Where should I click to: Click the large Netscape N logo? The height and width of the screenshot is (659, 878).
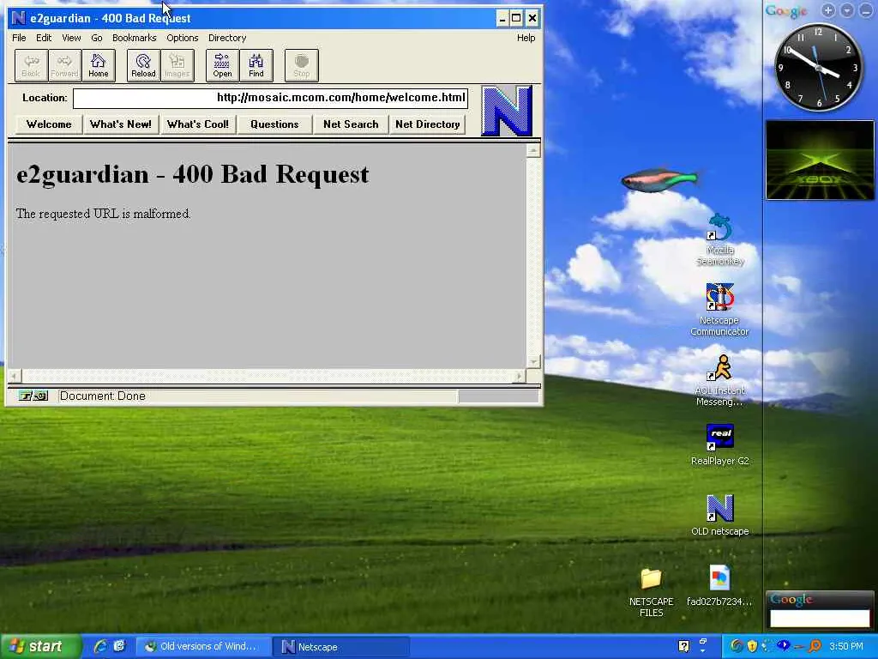(506, 111)
